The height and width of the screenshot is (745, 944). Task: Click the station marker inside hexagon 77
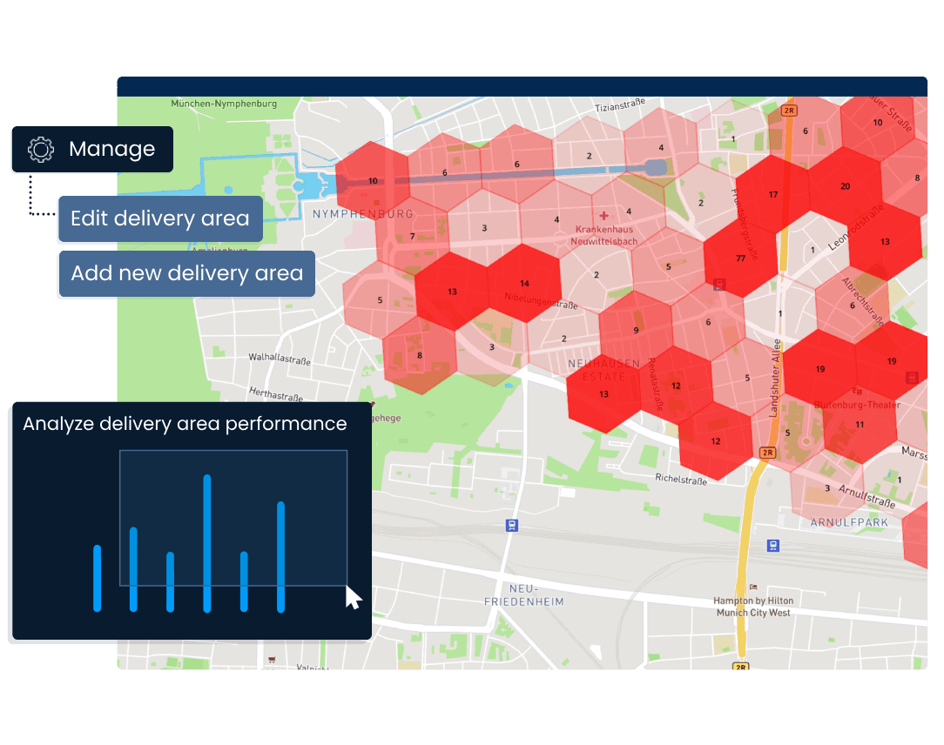[x=719, y=284]
